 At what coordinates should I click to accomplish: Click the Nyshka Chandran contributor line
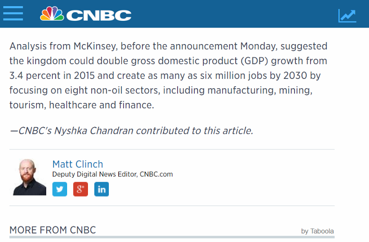[x=132, y=131]
